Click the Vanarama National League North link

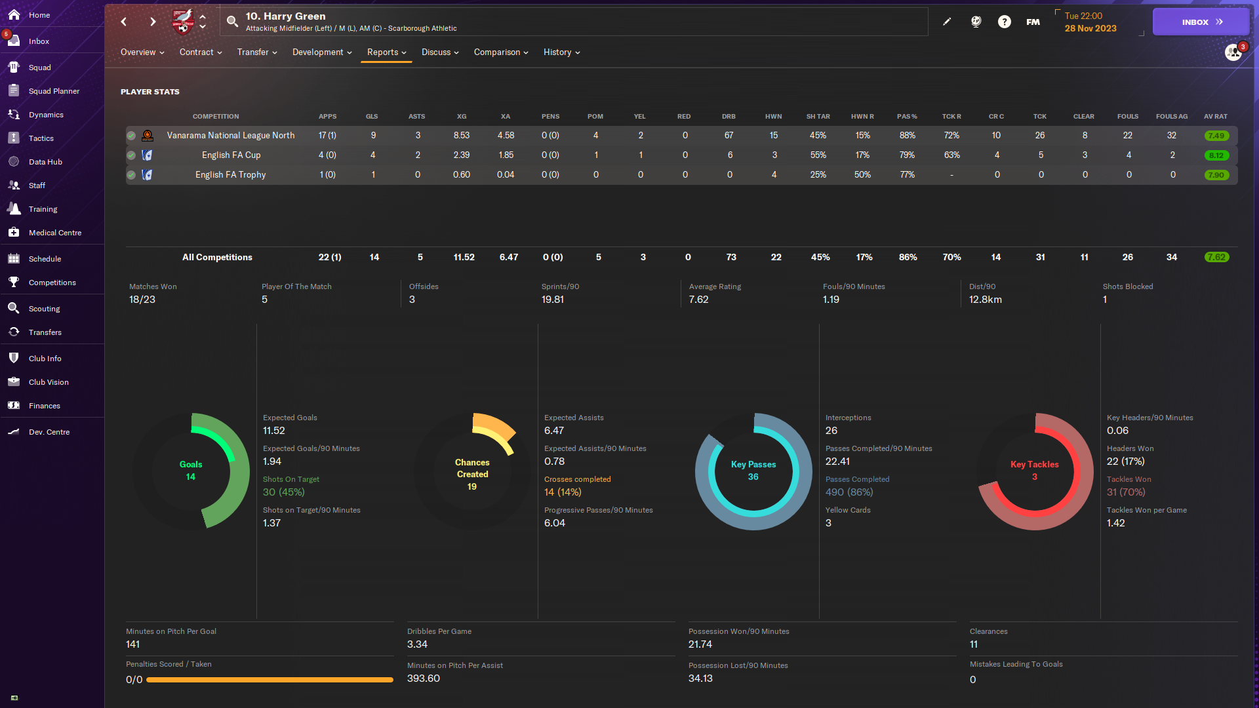pos(231,136)
